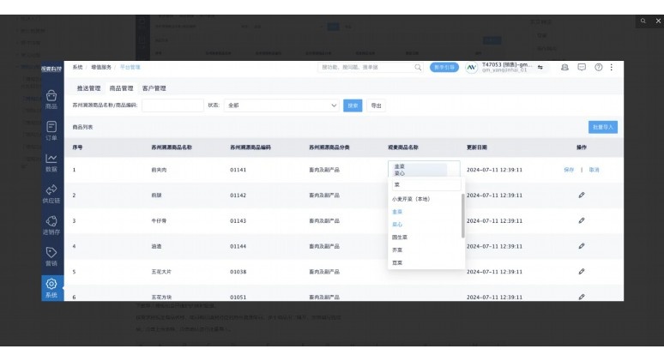Image resolution: width=664 pixels, height=361 pixels.
Task: Click edit pencil for row 01143
Action: (582, 220)
